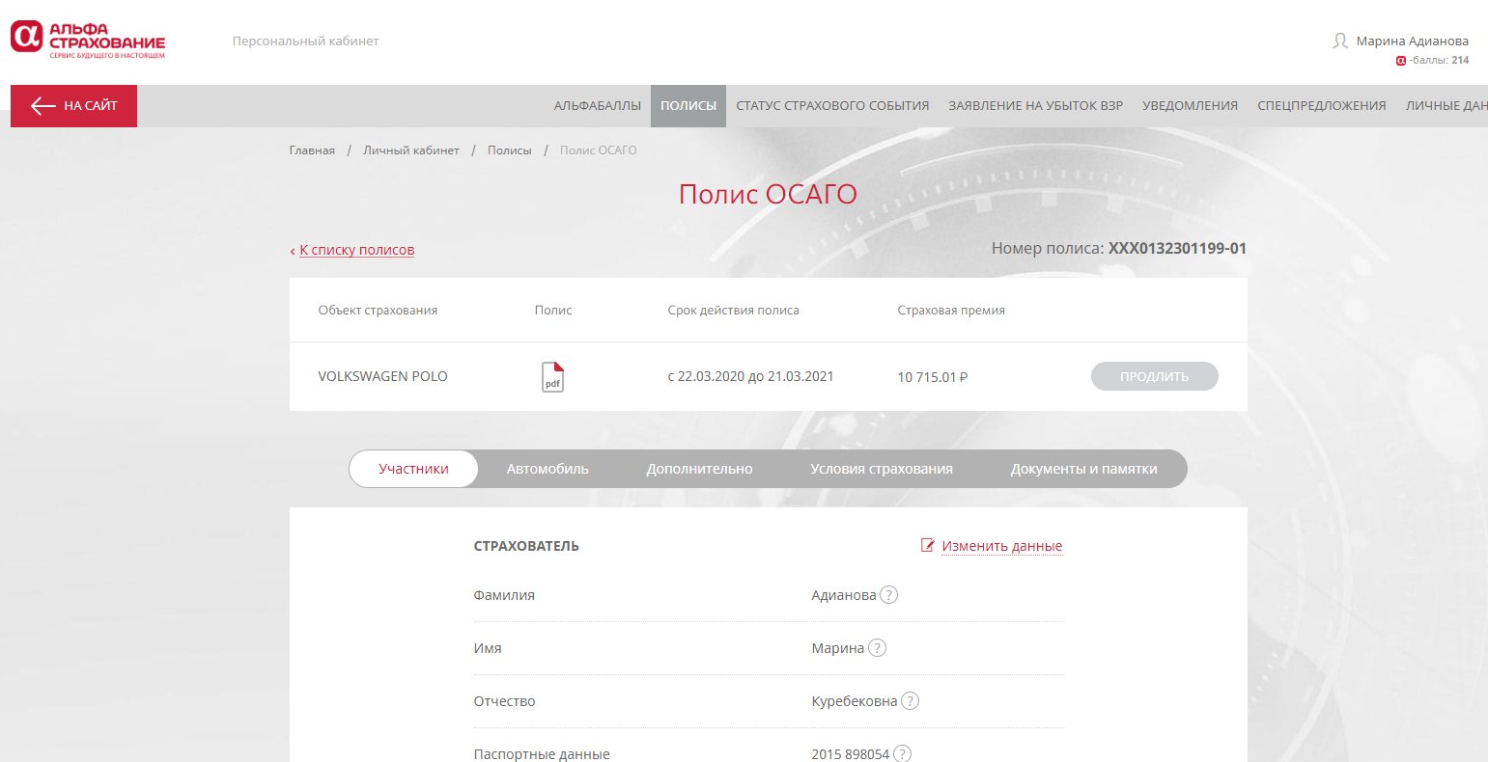Click the passport value 2015 898054

click(x=850, y=754)
